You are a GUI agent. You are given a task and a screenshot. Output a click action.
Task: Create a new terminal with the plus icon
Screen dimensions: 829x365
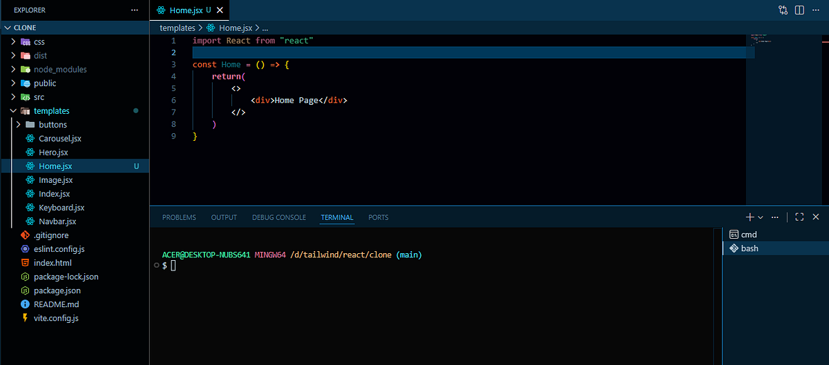(750, 217)
